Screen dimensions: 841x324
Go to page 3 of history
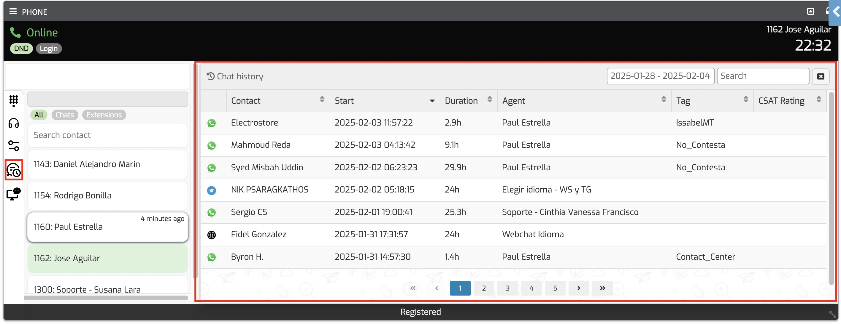tap(507, 288)
